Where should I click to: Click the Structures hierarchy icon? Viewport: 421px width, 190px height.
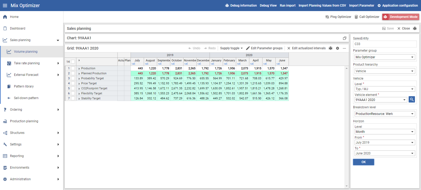[5, 133]
